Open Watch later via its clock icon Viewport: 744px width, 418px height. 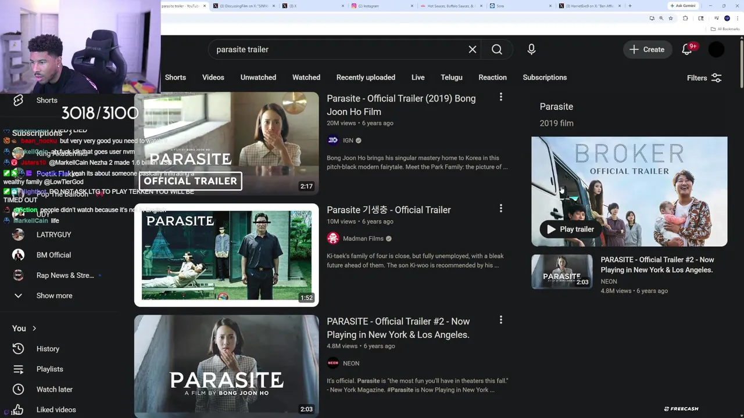tap(19, 390)
